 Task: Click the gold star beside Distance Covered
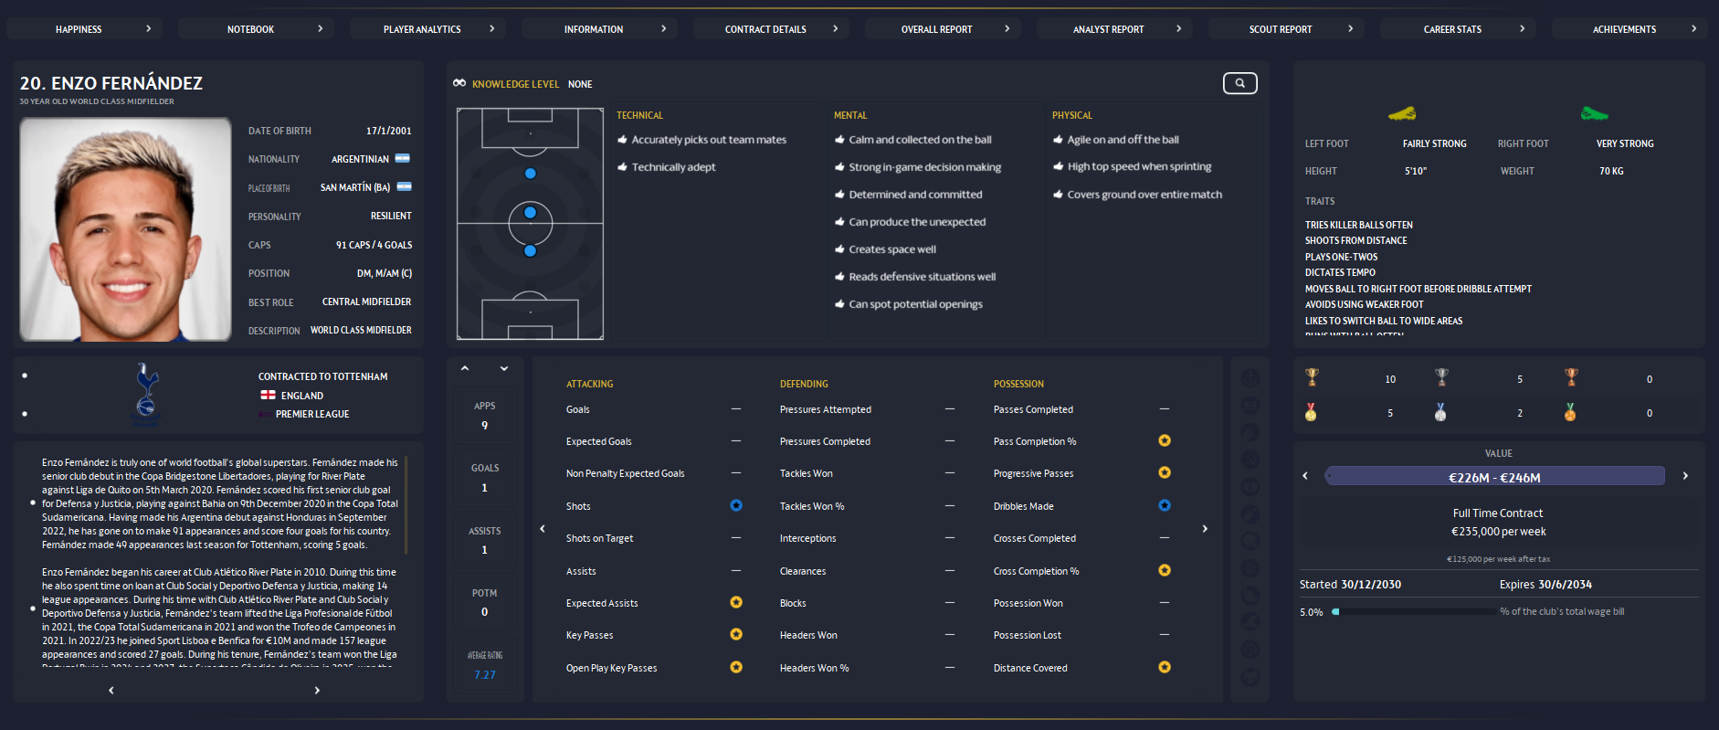1165,667
